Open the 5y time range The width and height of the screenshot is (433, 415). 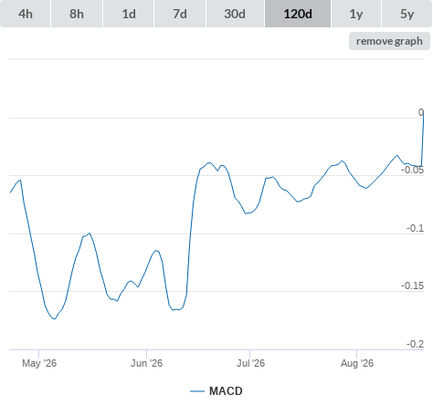coord(407,14)
